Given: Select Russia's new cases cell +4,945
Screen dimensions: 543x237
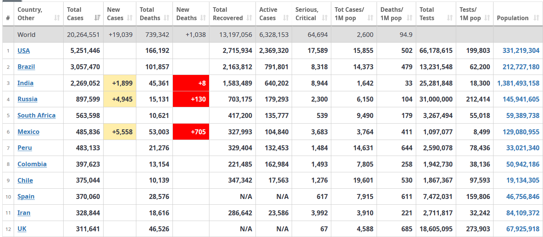Looking at the screenshot, I should click(120, 99).
